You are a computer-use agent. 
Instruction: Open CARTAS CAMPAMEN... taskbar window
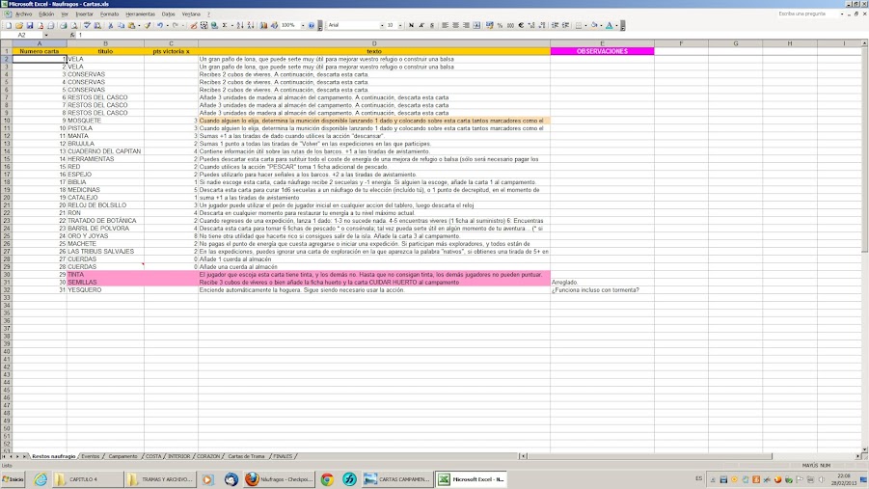[396, 479]
